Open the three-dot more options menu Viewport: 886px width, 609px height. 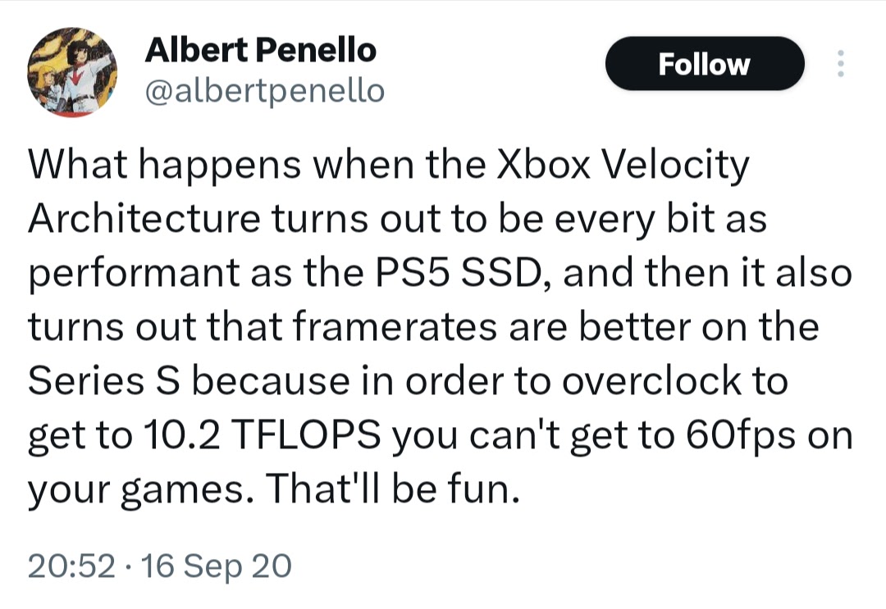[840, 64]
